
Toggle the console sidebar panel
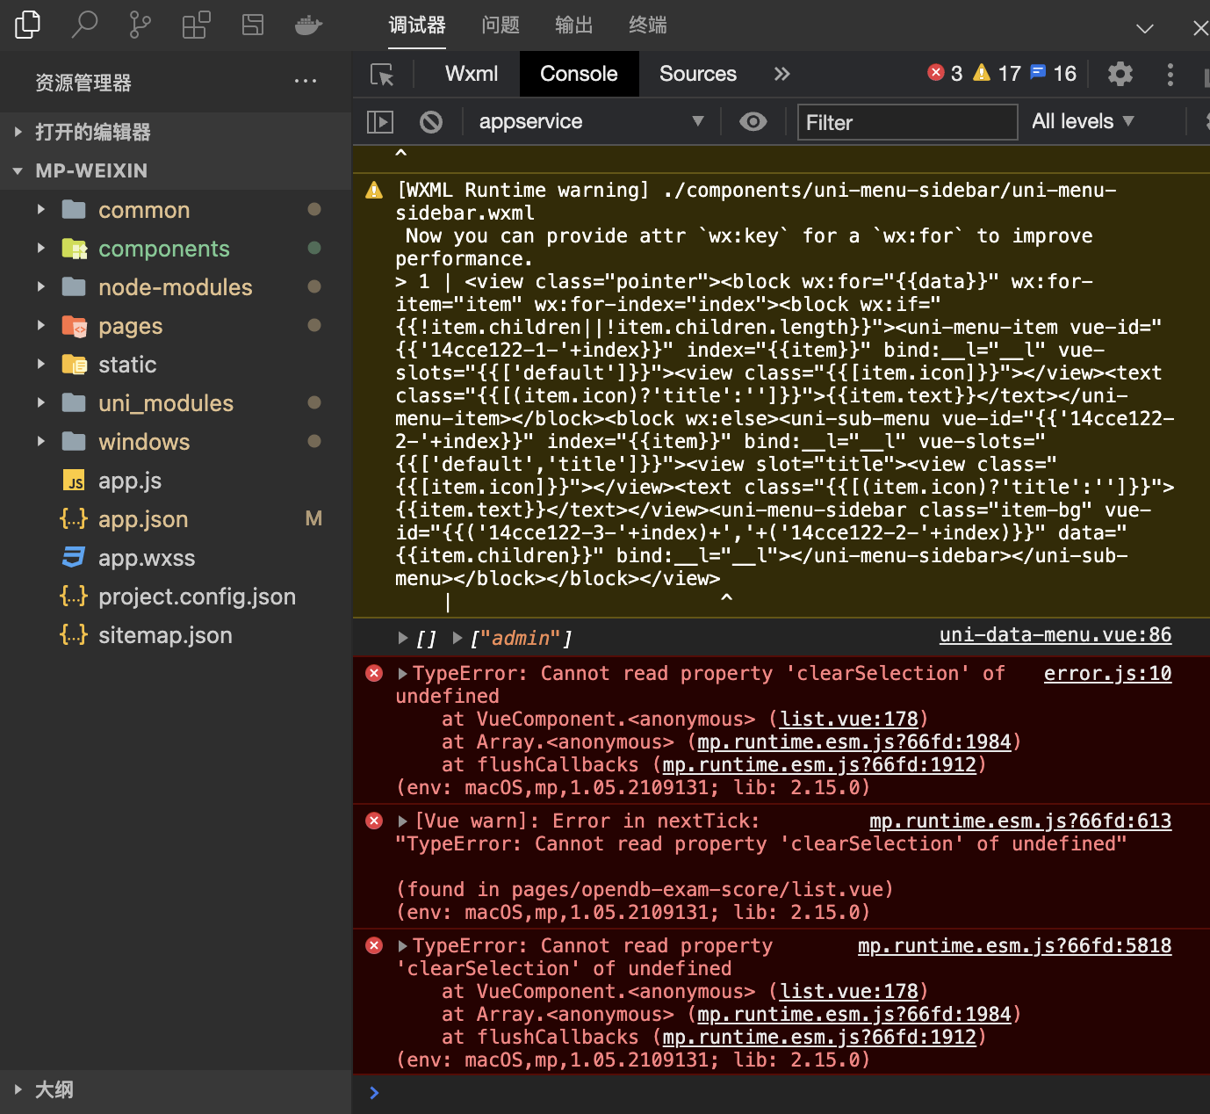tap(379, 121)
